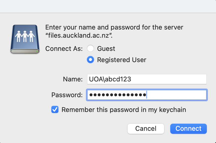The width and height of the screenshot is (216, 143).
Task: Click the "files.auckland.ac.nz" server name text
Action: click(x=79, y=35)
